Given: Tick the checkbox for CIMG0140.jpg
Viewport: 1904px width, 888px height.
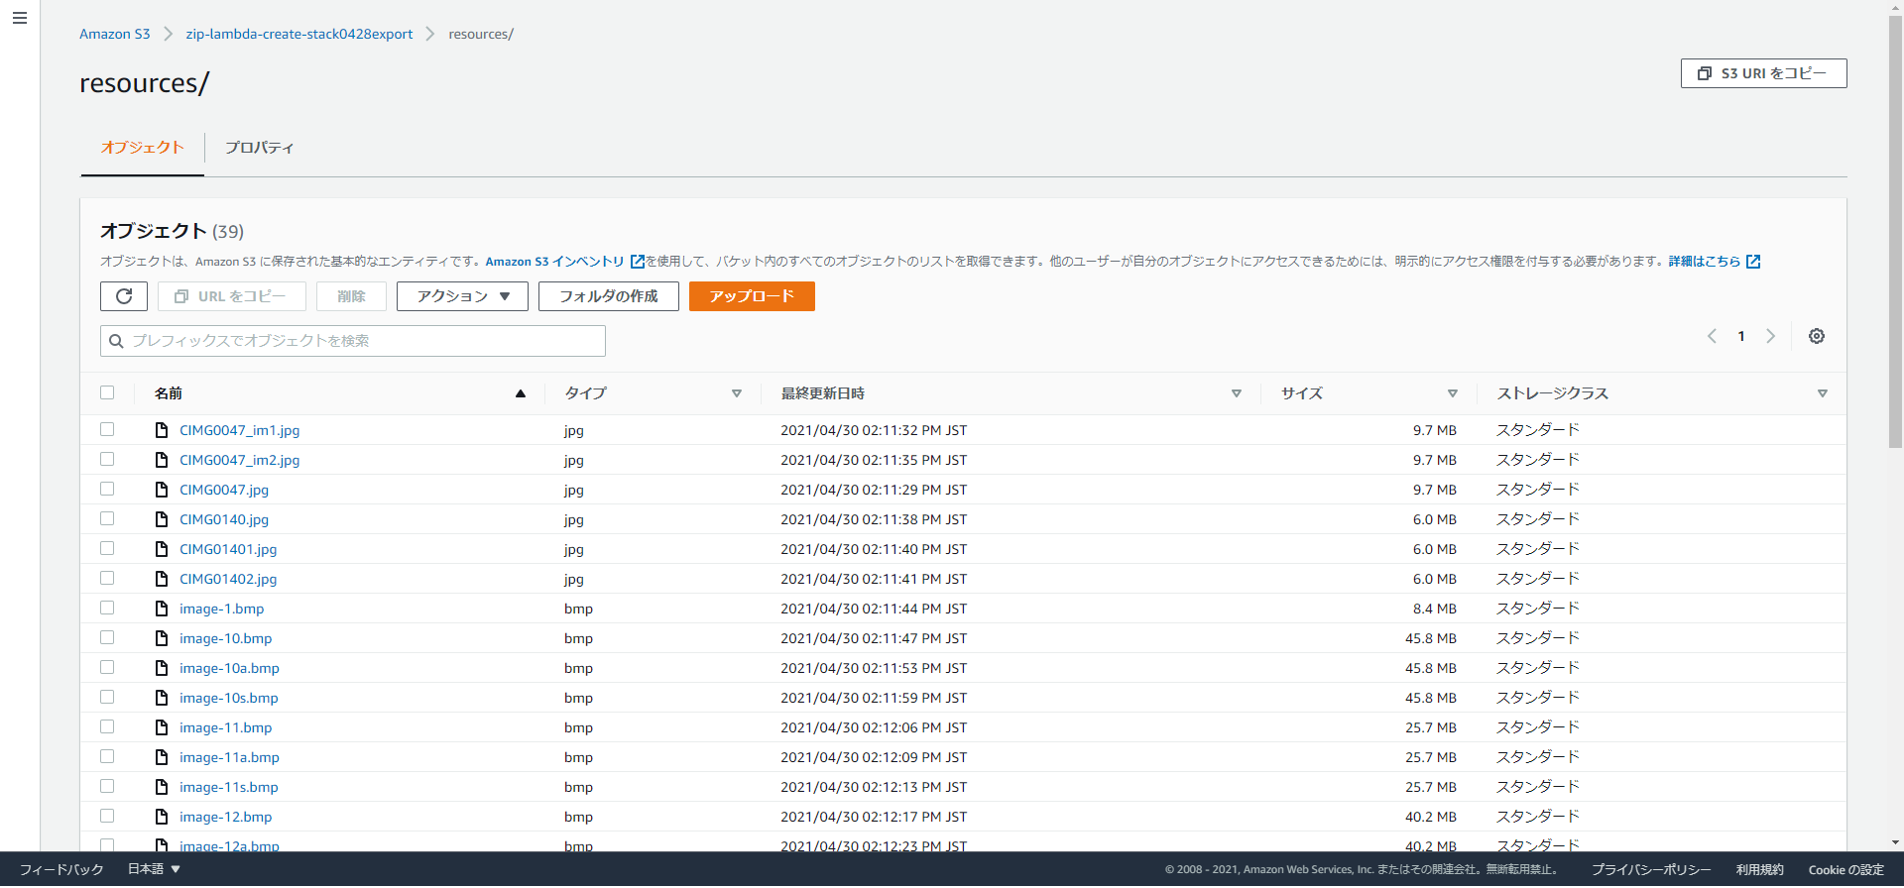Looking at the screenshot, I should point(107,518).
